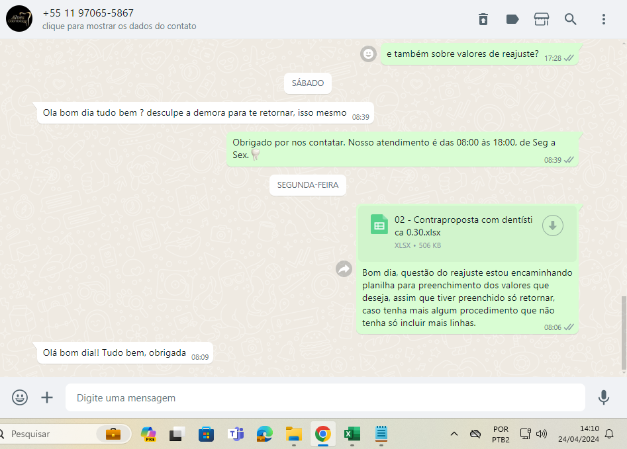
Task: Click the SÁBADO date divider
Action: pyautogui.click(x=307, y=83)
